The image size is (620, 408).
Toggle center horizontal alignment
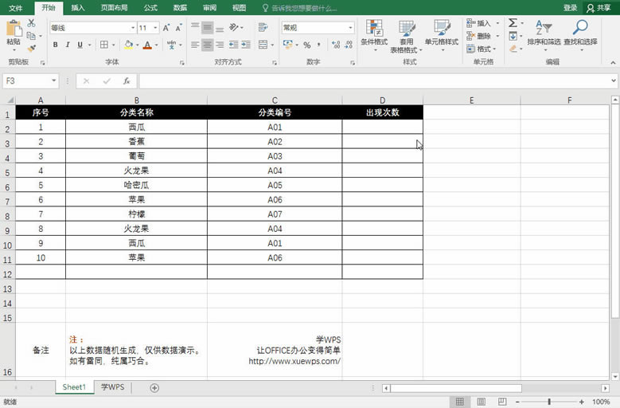[207, 45]
